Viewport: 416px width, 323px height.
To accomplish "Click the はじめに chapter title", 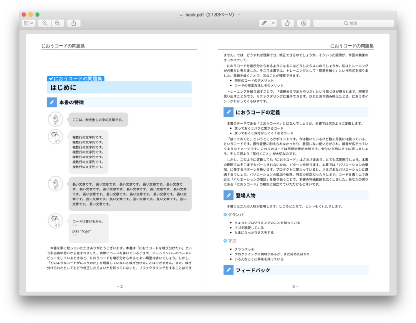I will (x=63, y=87).
